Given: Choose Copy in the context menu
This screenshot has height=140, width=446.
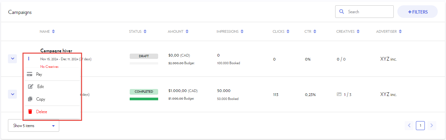Looking at the screenshot, I should click(x=40, y=99).
